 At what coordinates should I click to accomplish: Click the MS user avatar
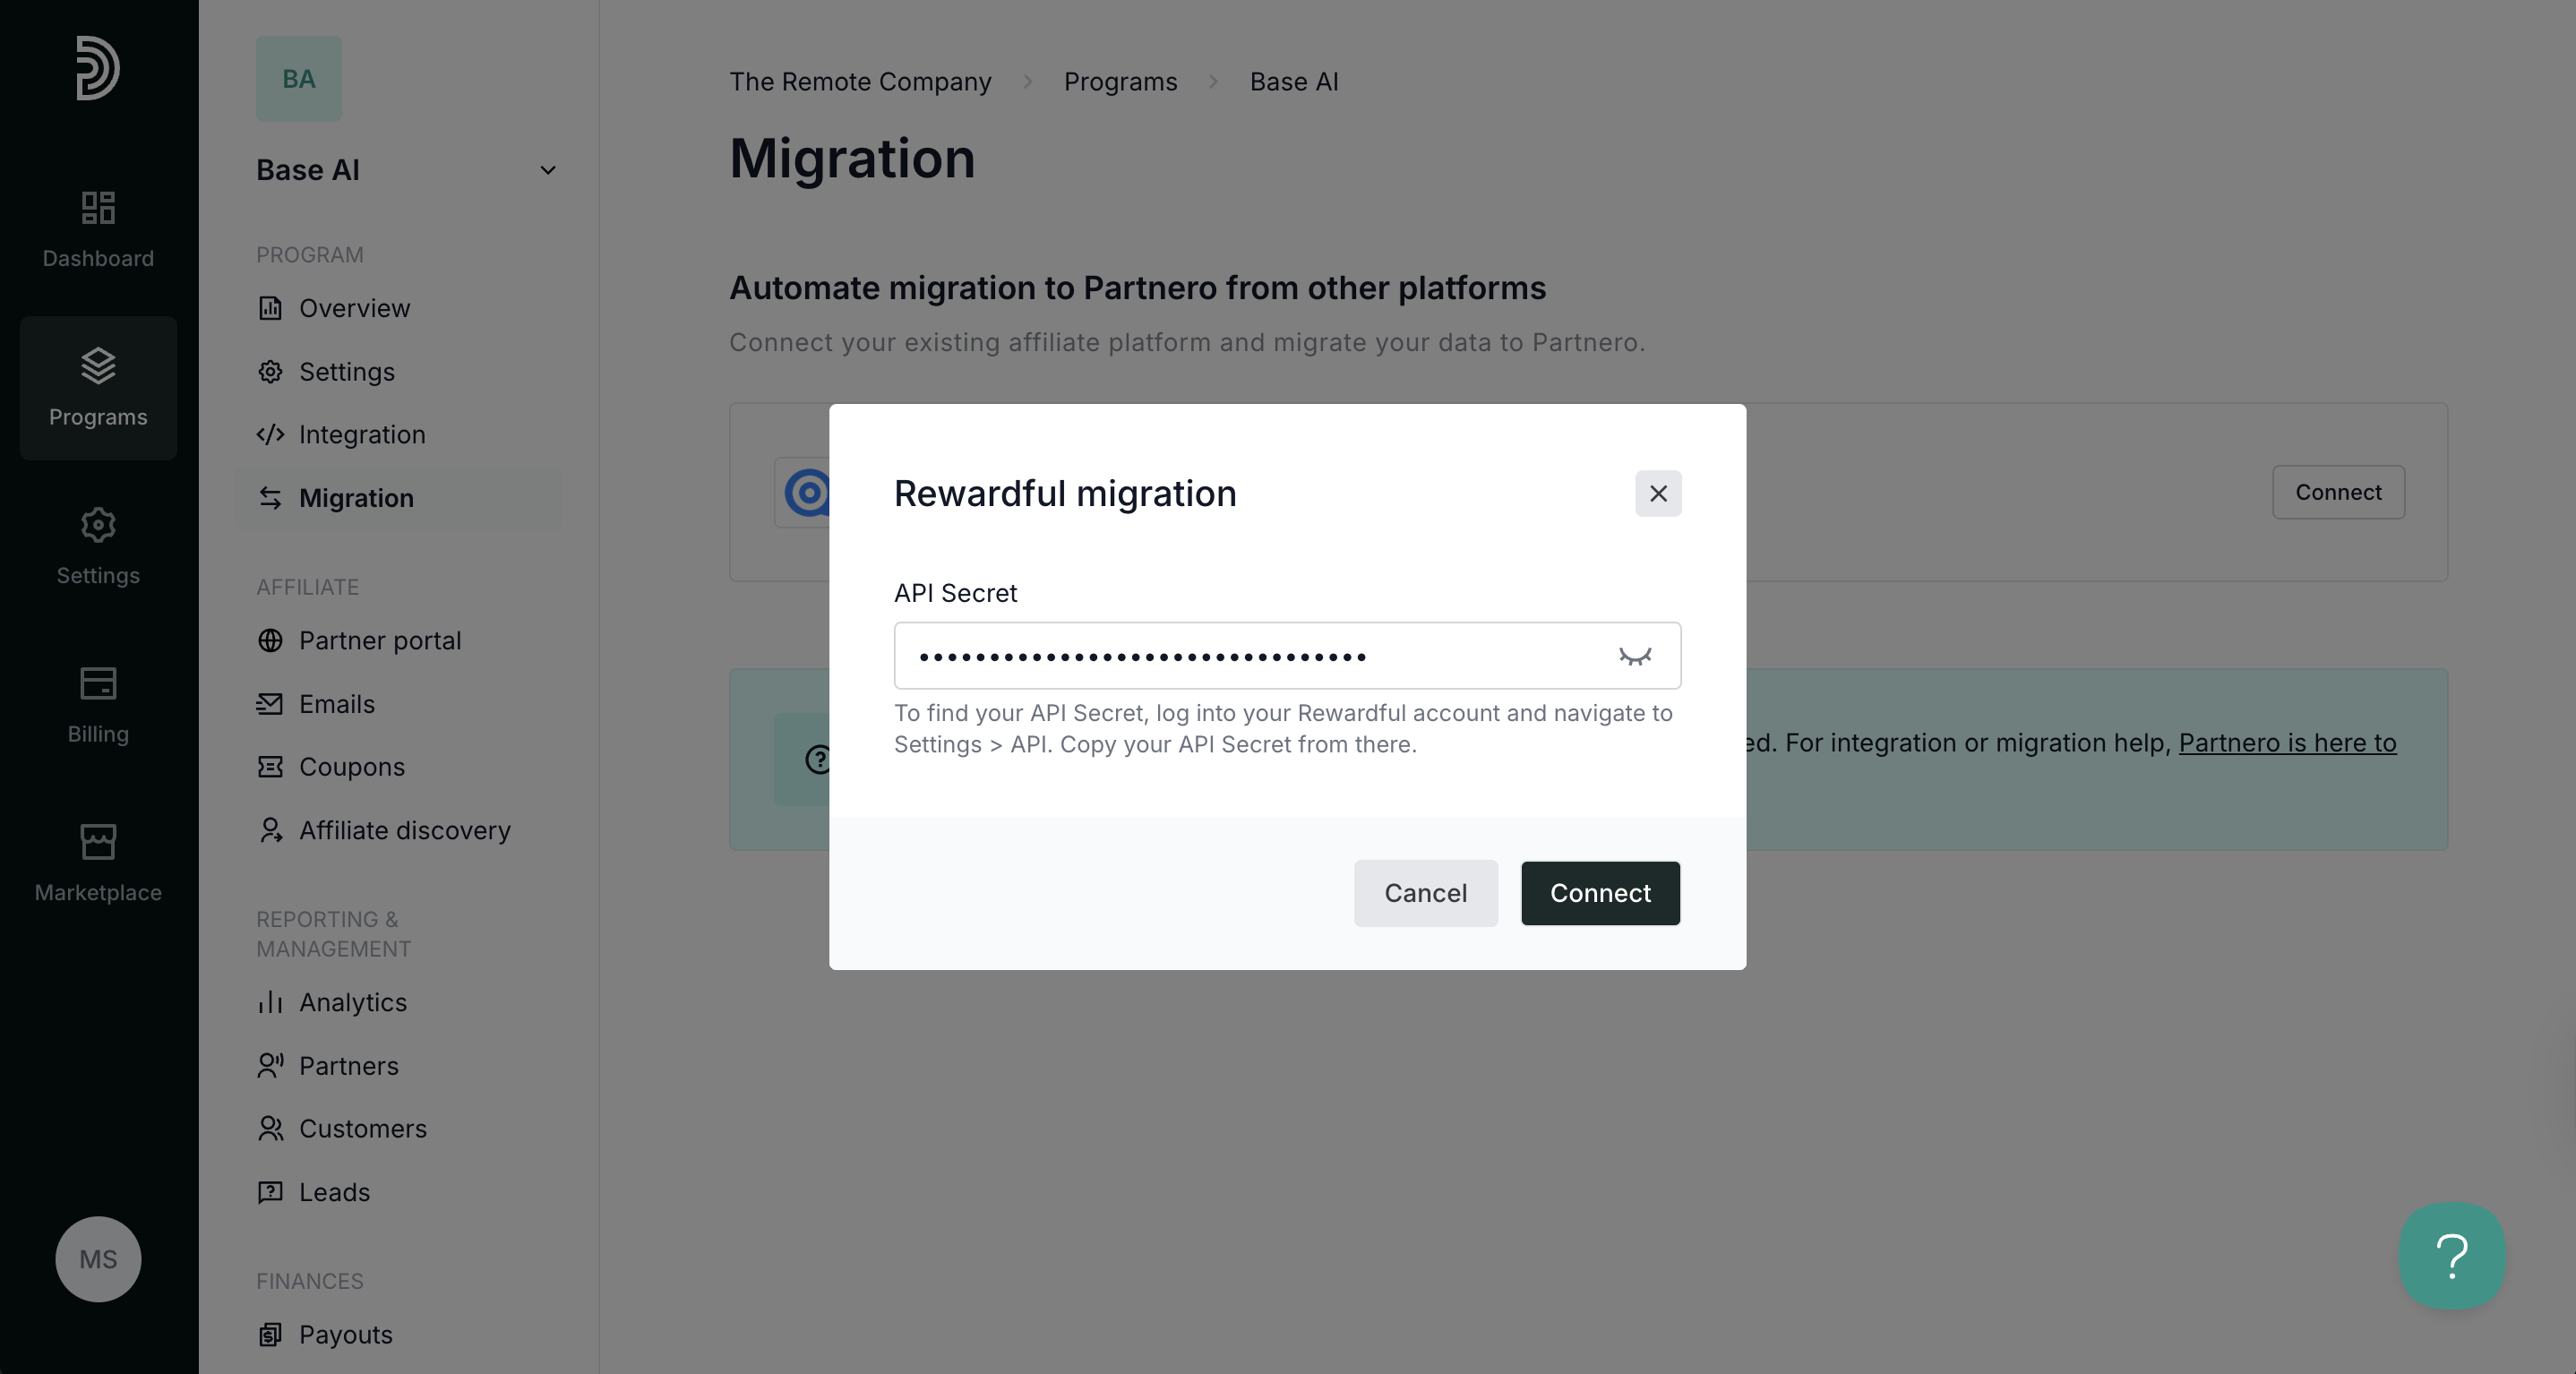pyautogui.click(x=98, y=1258)
